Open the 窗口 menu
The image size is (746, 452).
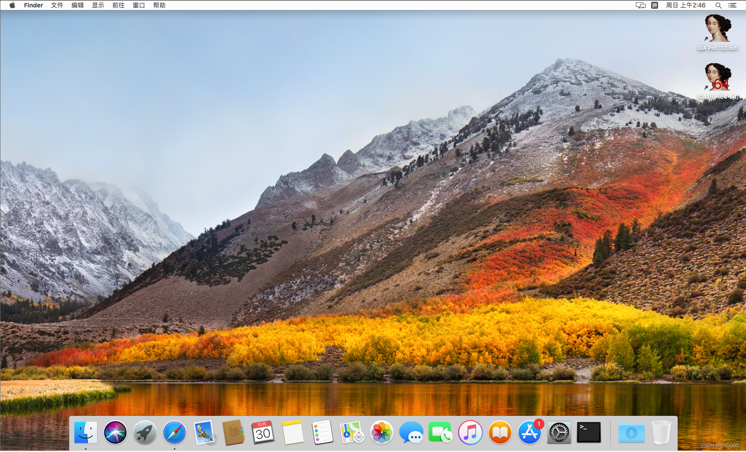pos(139,5)
